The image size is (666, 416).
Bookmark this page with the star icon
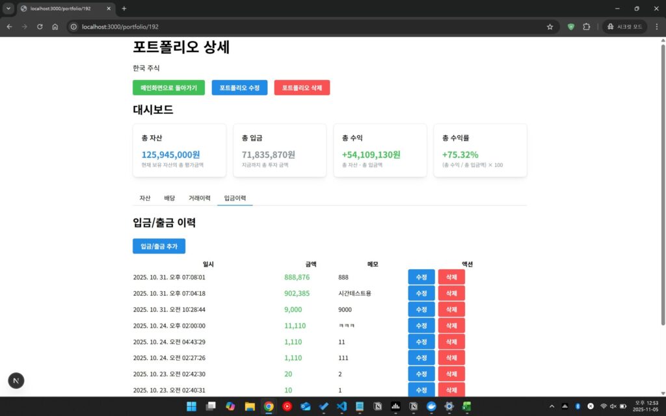[x=550, y=27]
